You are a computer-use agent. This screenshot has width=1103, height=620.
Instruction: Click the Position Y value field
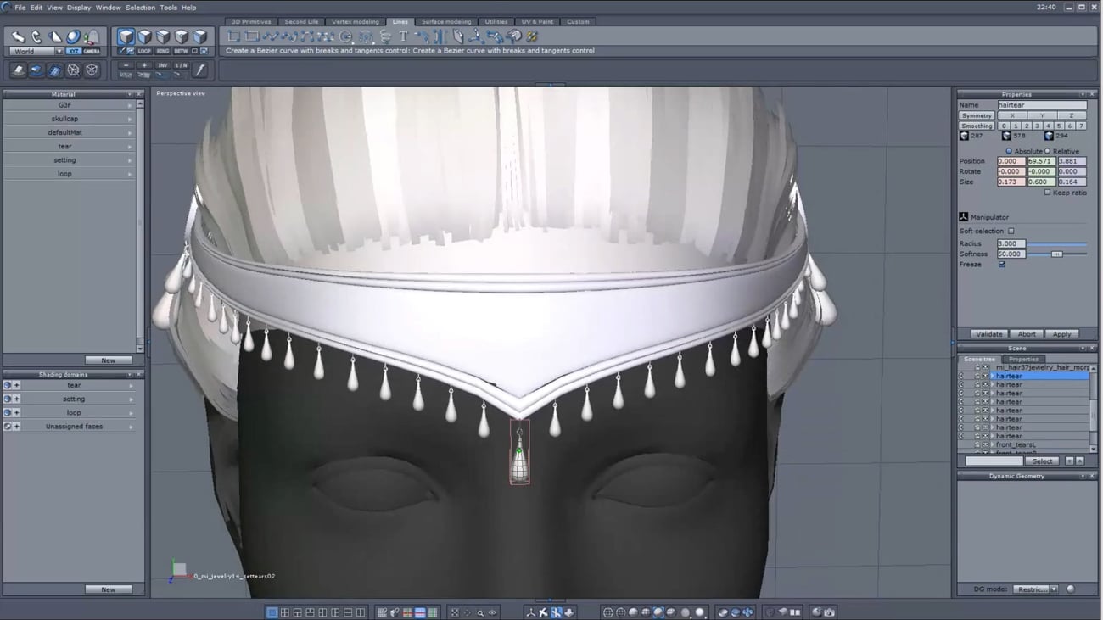[1041, 161]
